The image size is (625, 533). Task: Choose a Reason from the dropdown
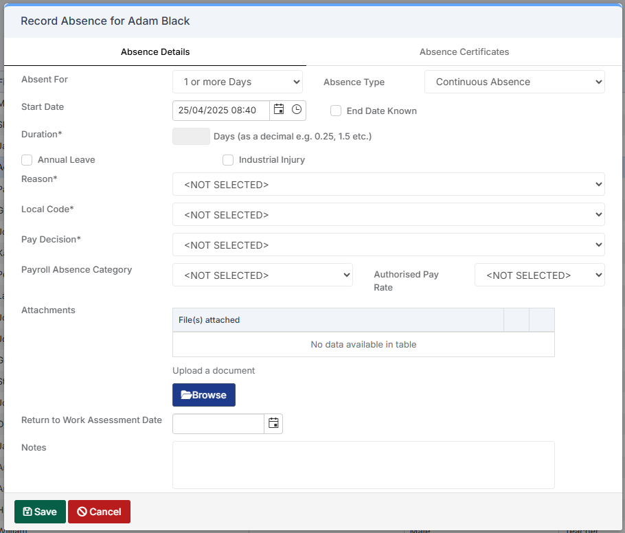coord(389,184)
